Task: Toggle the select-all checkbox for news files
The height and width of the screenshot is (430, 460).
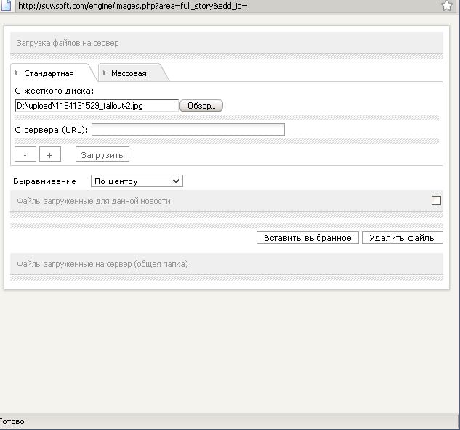Action: [436, 201]
